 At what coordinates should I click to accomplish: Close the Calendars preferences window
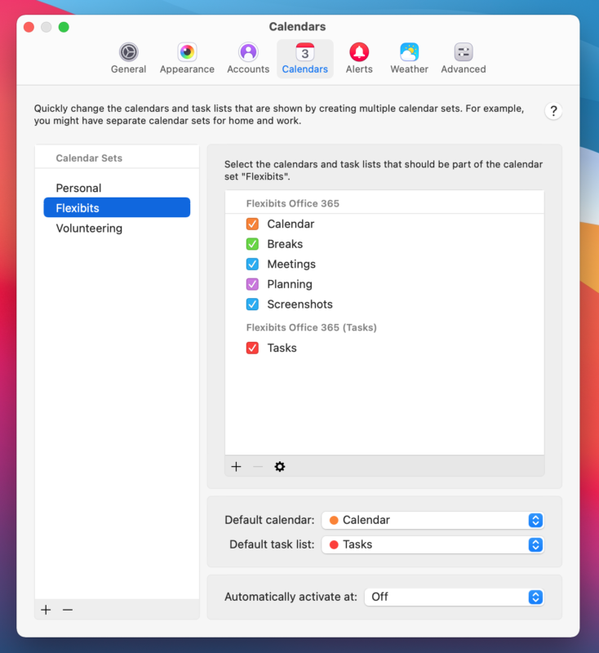29,27
